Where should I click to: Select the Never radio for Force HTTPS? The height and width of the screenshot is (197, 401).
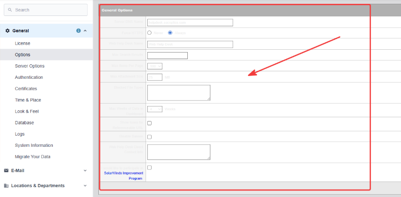pyautogui.click(x=150, y=33)
